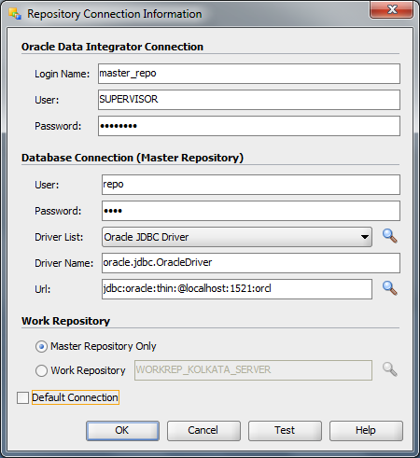Click the Oracle Data Integrator Connection heading

112,47
